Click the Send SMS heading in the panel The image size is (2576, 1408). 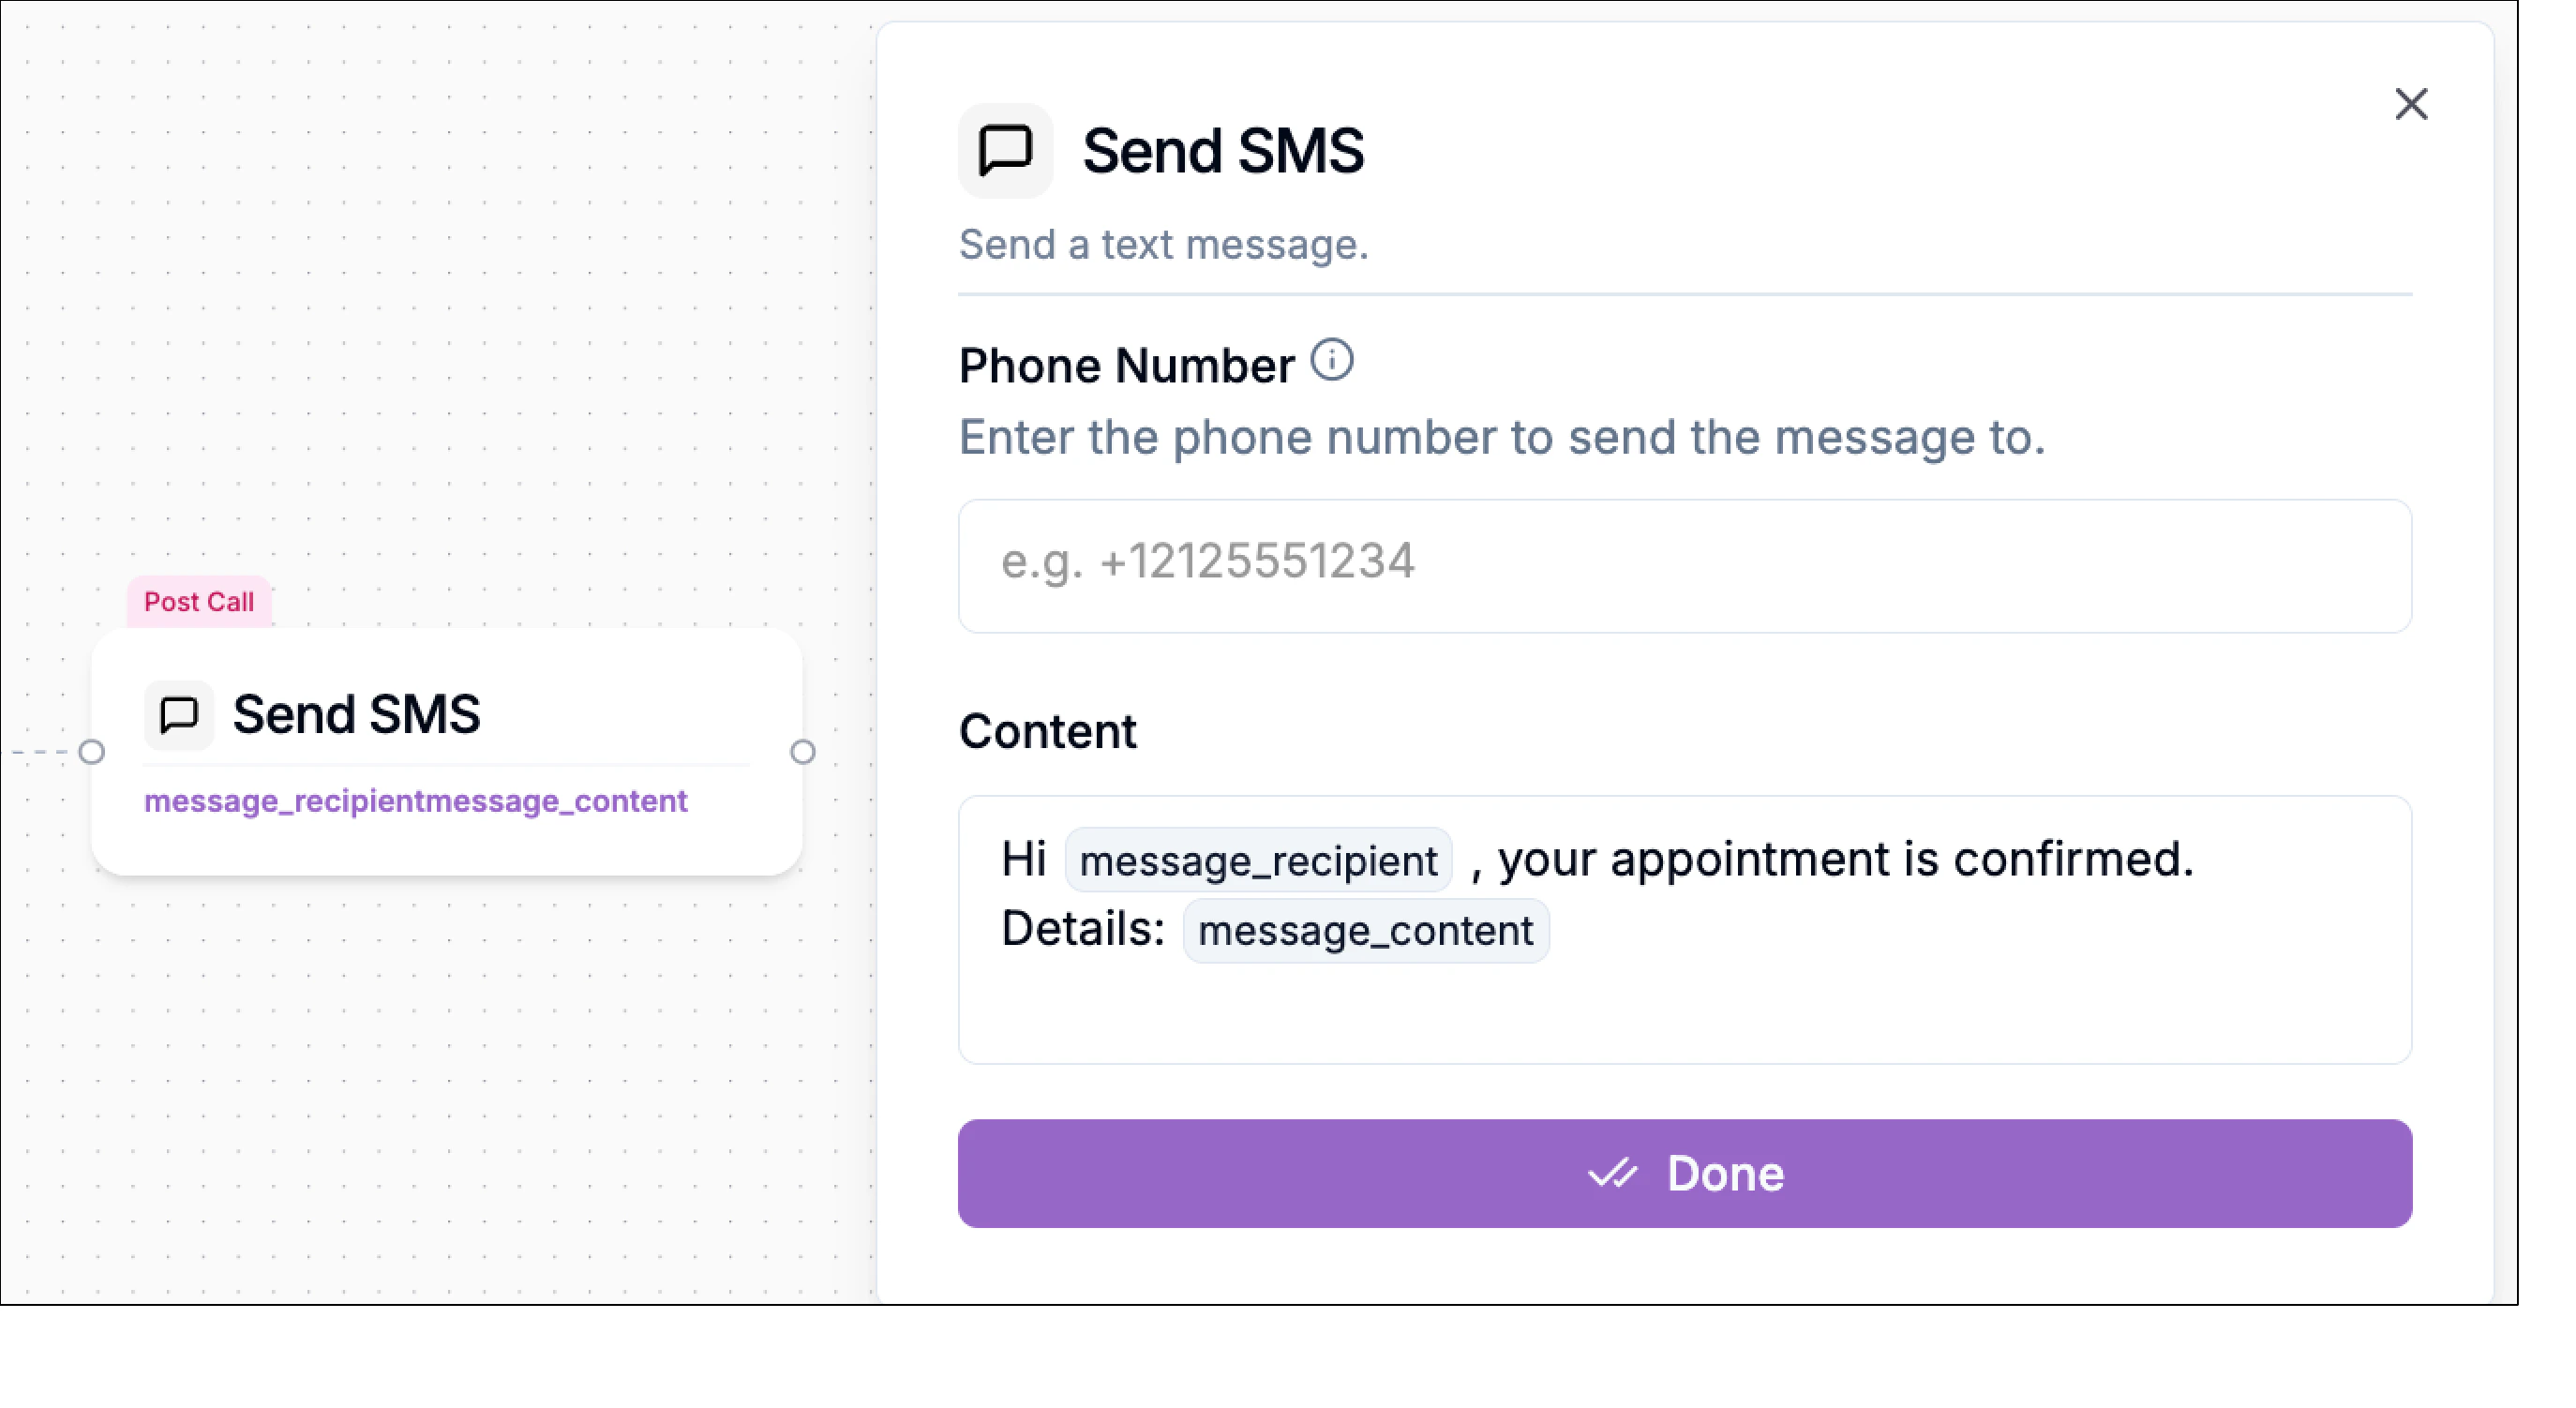point(1223,150)
